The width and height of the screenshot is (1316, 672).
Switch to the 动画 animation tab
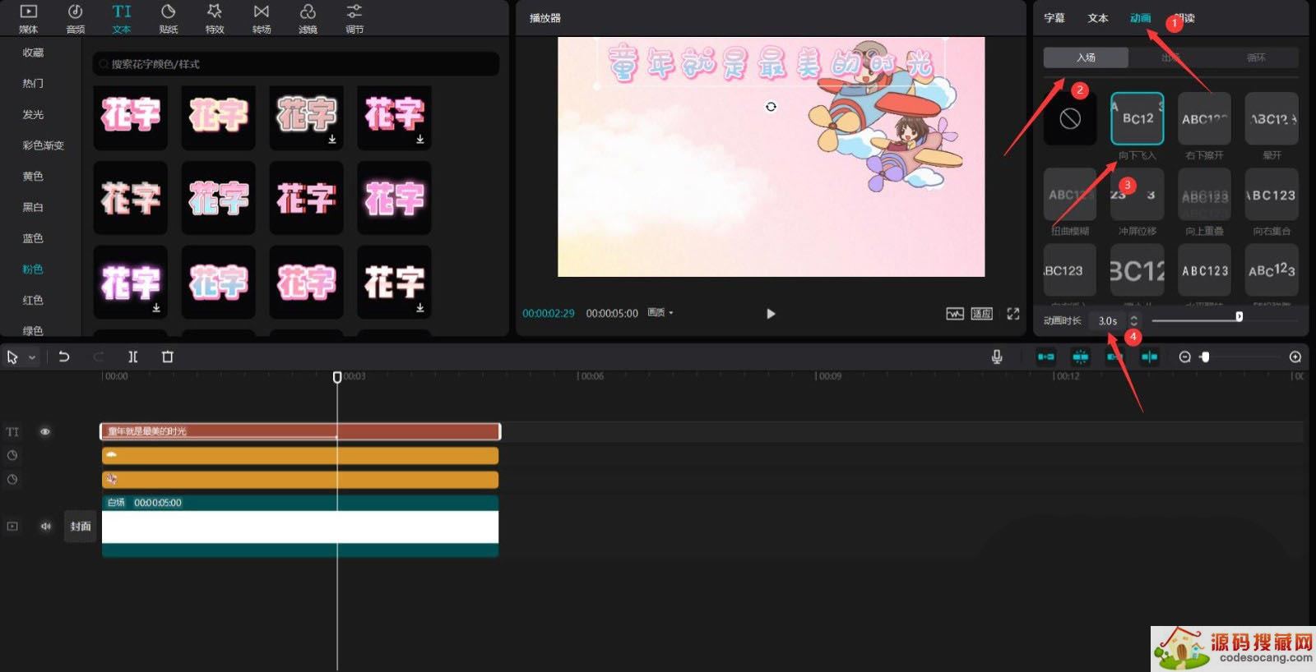click(1140, 18)
